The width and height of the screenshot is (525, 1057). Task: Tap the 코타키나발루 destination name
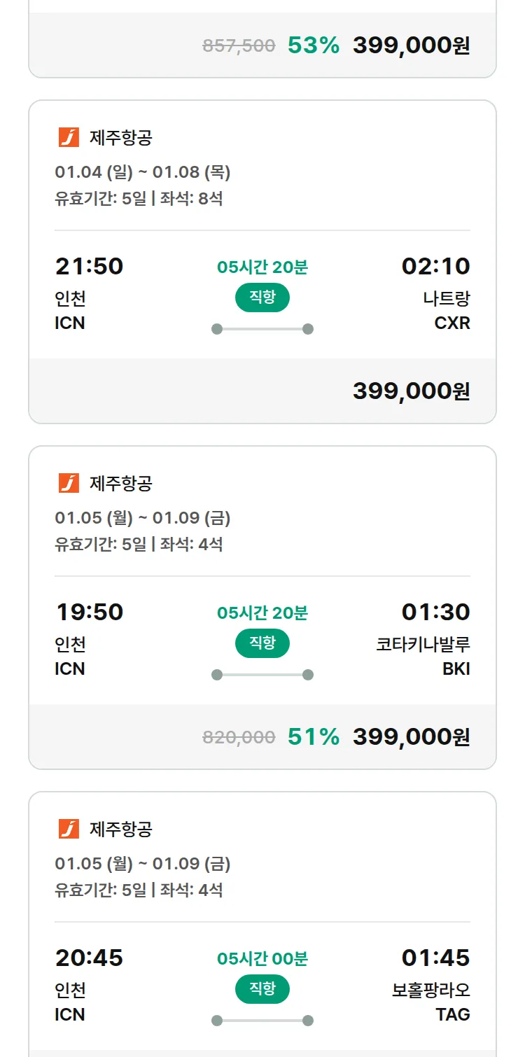423,644
